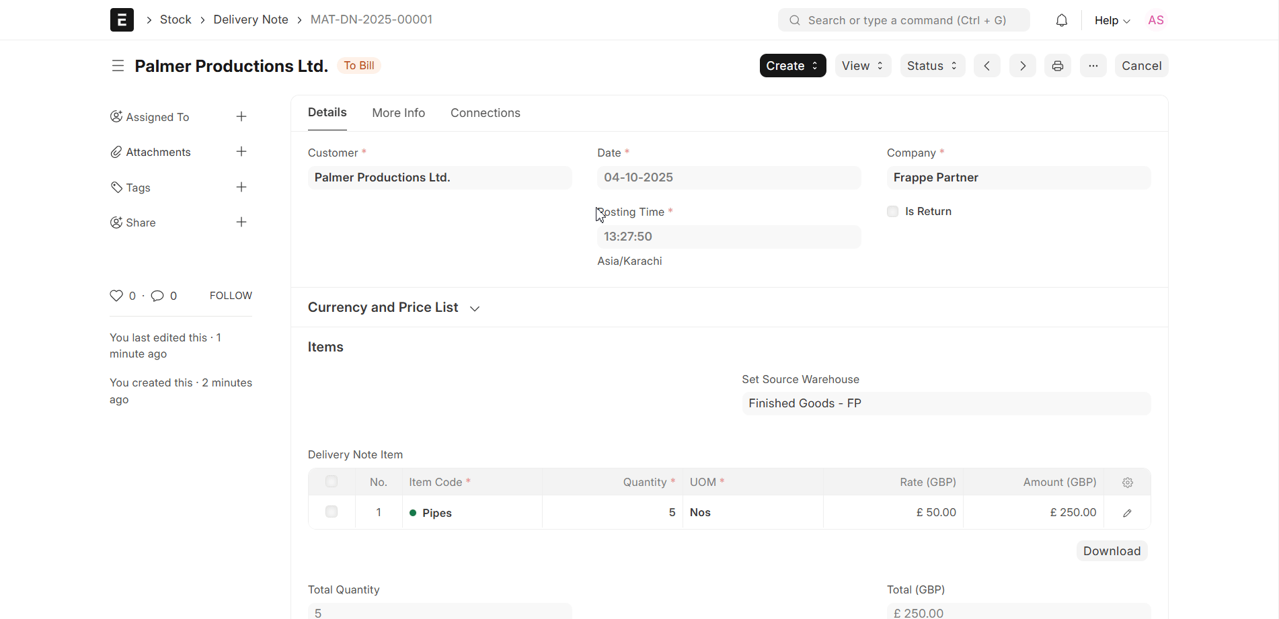The width and height of the screenshot is (1279, 619).
Task: Go to previous document arrow
Action: [986, 66]
